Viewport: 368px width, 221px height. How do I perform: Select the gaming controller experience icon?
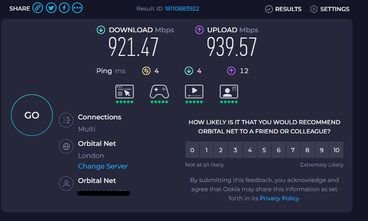[x=159, y=91]
